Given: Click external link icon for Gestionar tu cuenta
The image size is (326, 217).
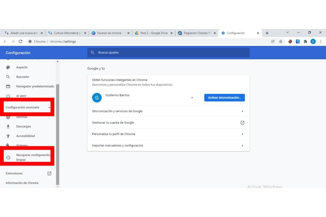Looking at the screenshot, I should pos(242,123).
